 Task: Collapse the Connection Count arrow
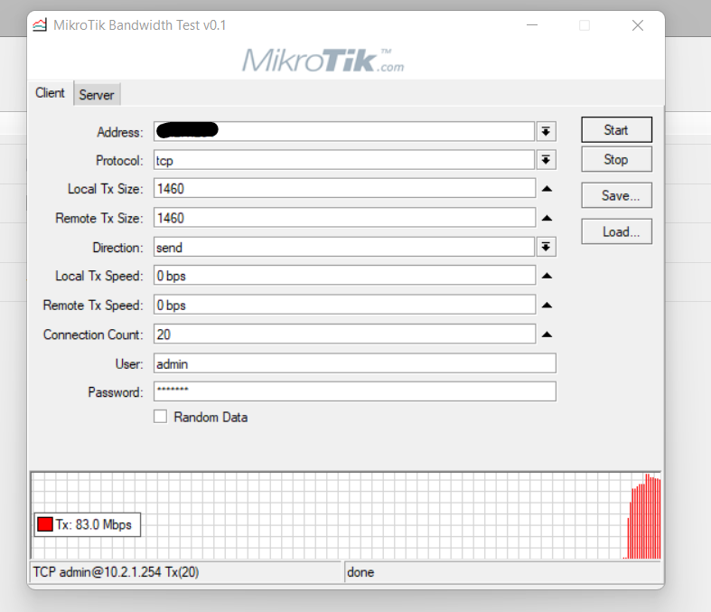tap(547, 334)
